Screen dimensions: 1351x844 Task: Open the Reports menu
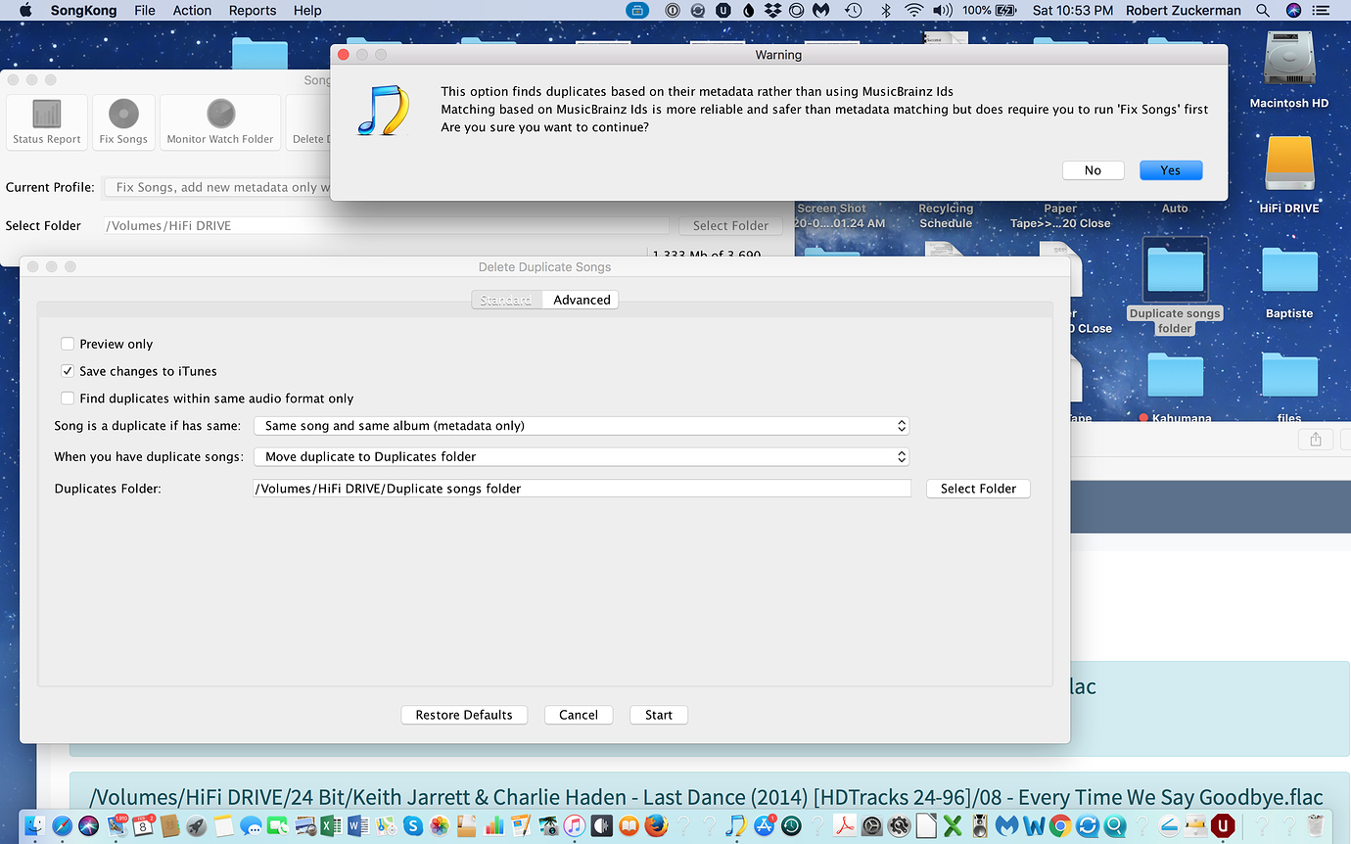253,10
